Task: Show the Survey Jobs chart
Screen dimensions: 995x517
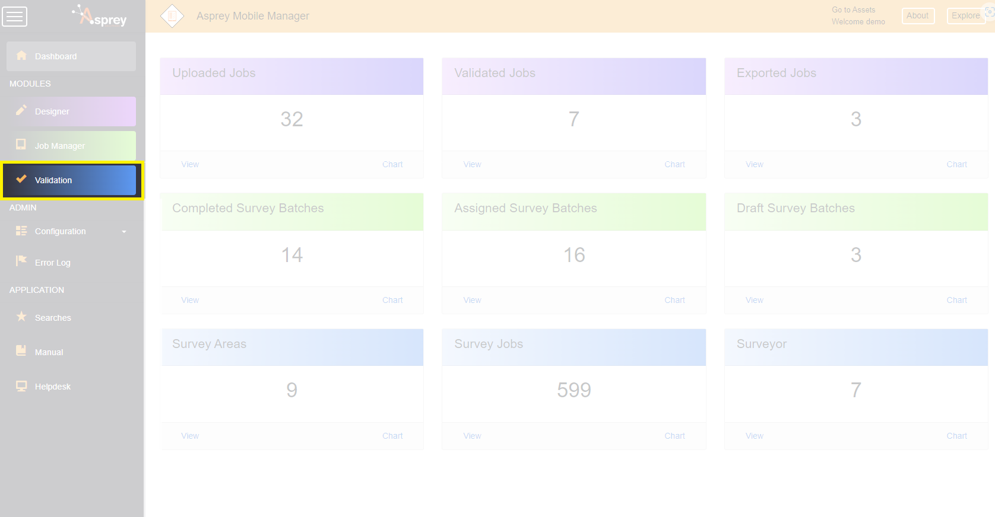Action: pos(674,436)
